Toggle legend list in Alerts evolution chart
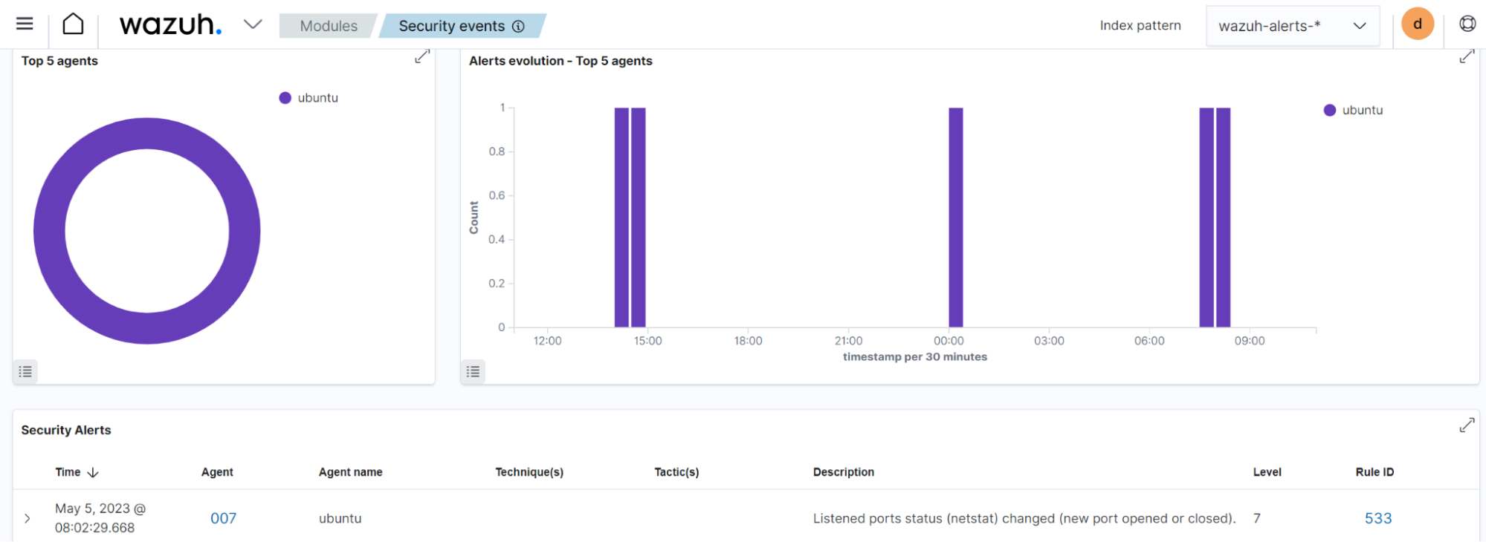The image size is (1486, 542). (473, 371)
